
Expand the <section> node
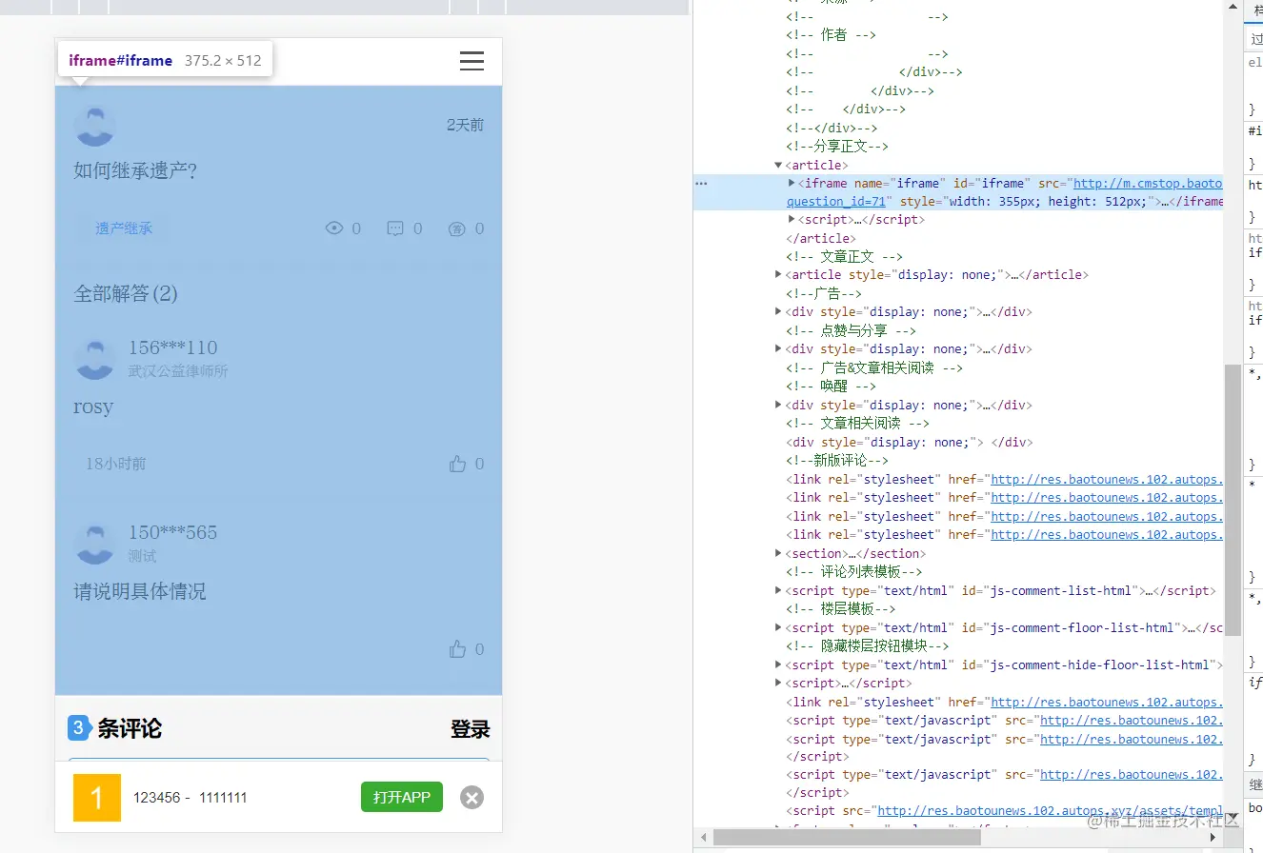tap(779, 553)
